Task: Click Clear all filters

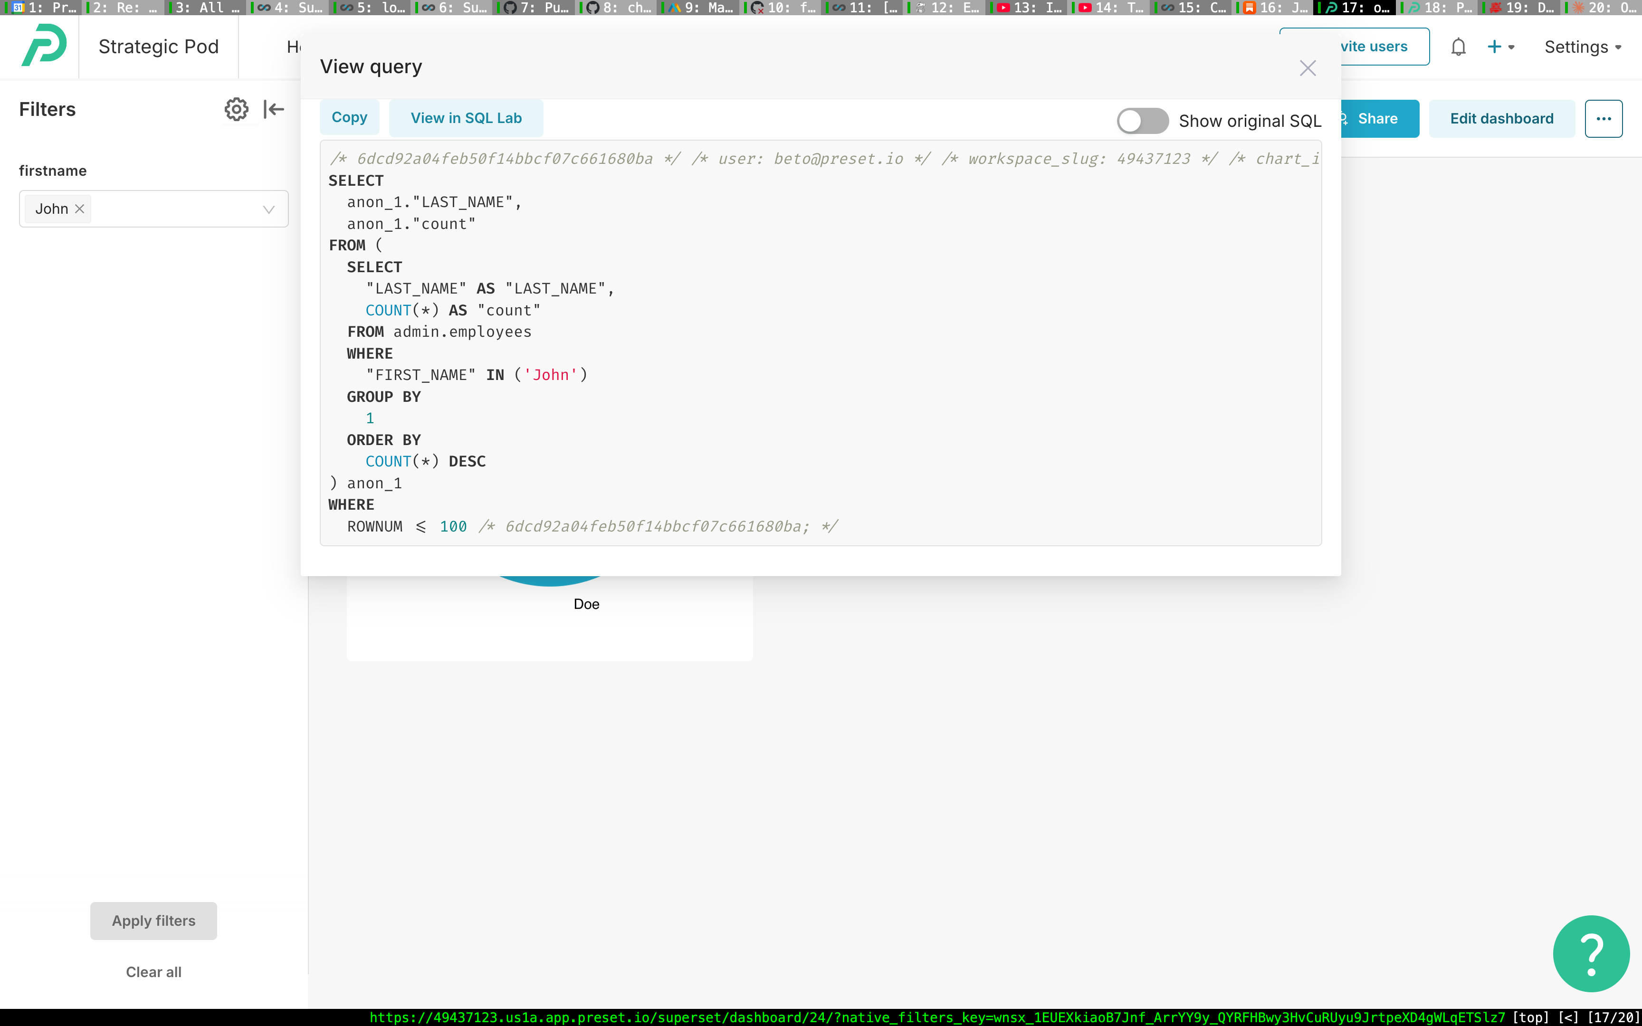Action: click(153, 972)
